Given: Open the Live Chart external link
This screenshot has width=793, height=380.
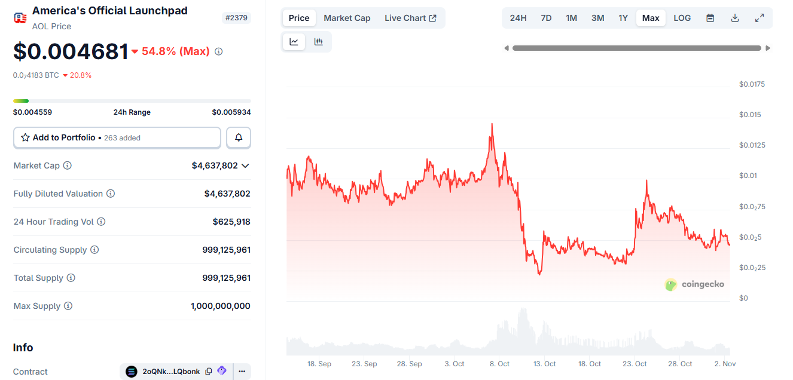Looking at the screenshot, I should 410,18.
